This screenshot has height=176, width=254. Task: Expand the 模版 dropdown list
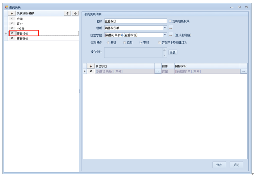coord(165,28)
